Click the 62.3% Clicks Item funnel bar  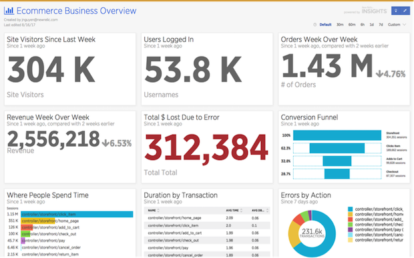(x=337, y=148)
